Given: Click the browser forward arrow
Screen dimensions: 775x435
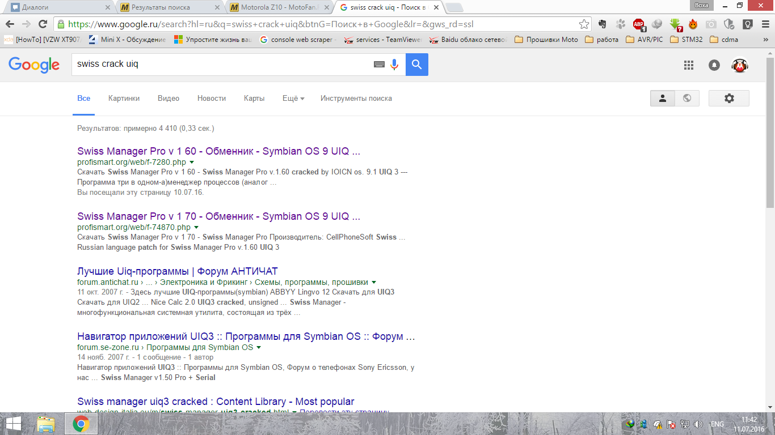Looking at the screenshot, I should pyautogui.click(x=26, y=24).
